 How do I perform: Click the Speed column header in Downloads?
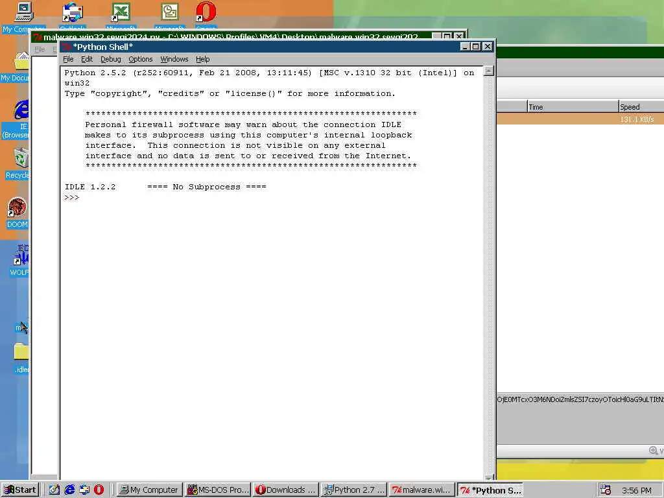coord(641,107)
